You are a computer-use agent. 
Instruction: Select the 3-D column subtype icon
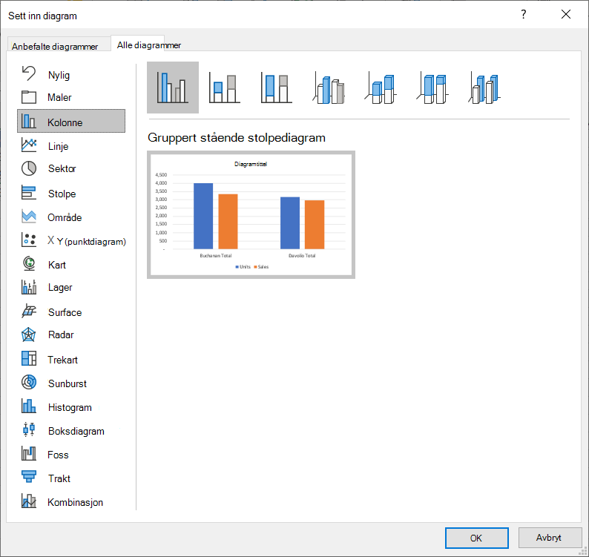point(484,88)
